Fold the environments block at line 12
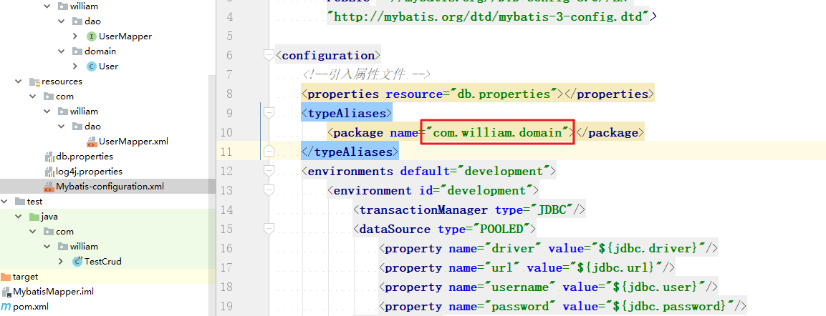 tap(269, 172)
